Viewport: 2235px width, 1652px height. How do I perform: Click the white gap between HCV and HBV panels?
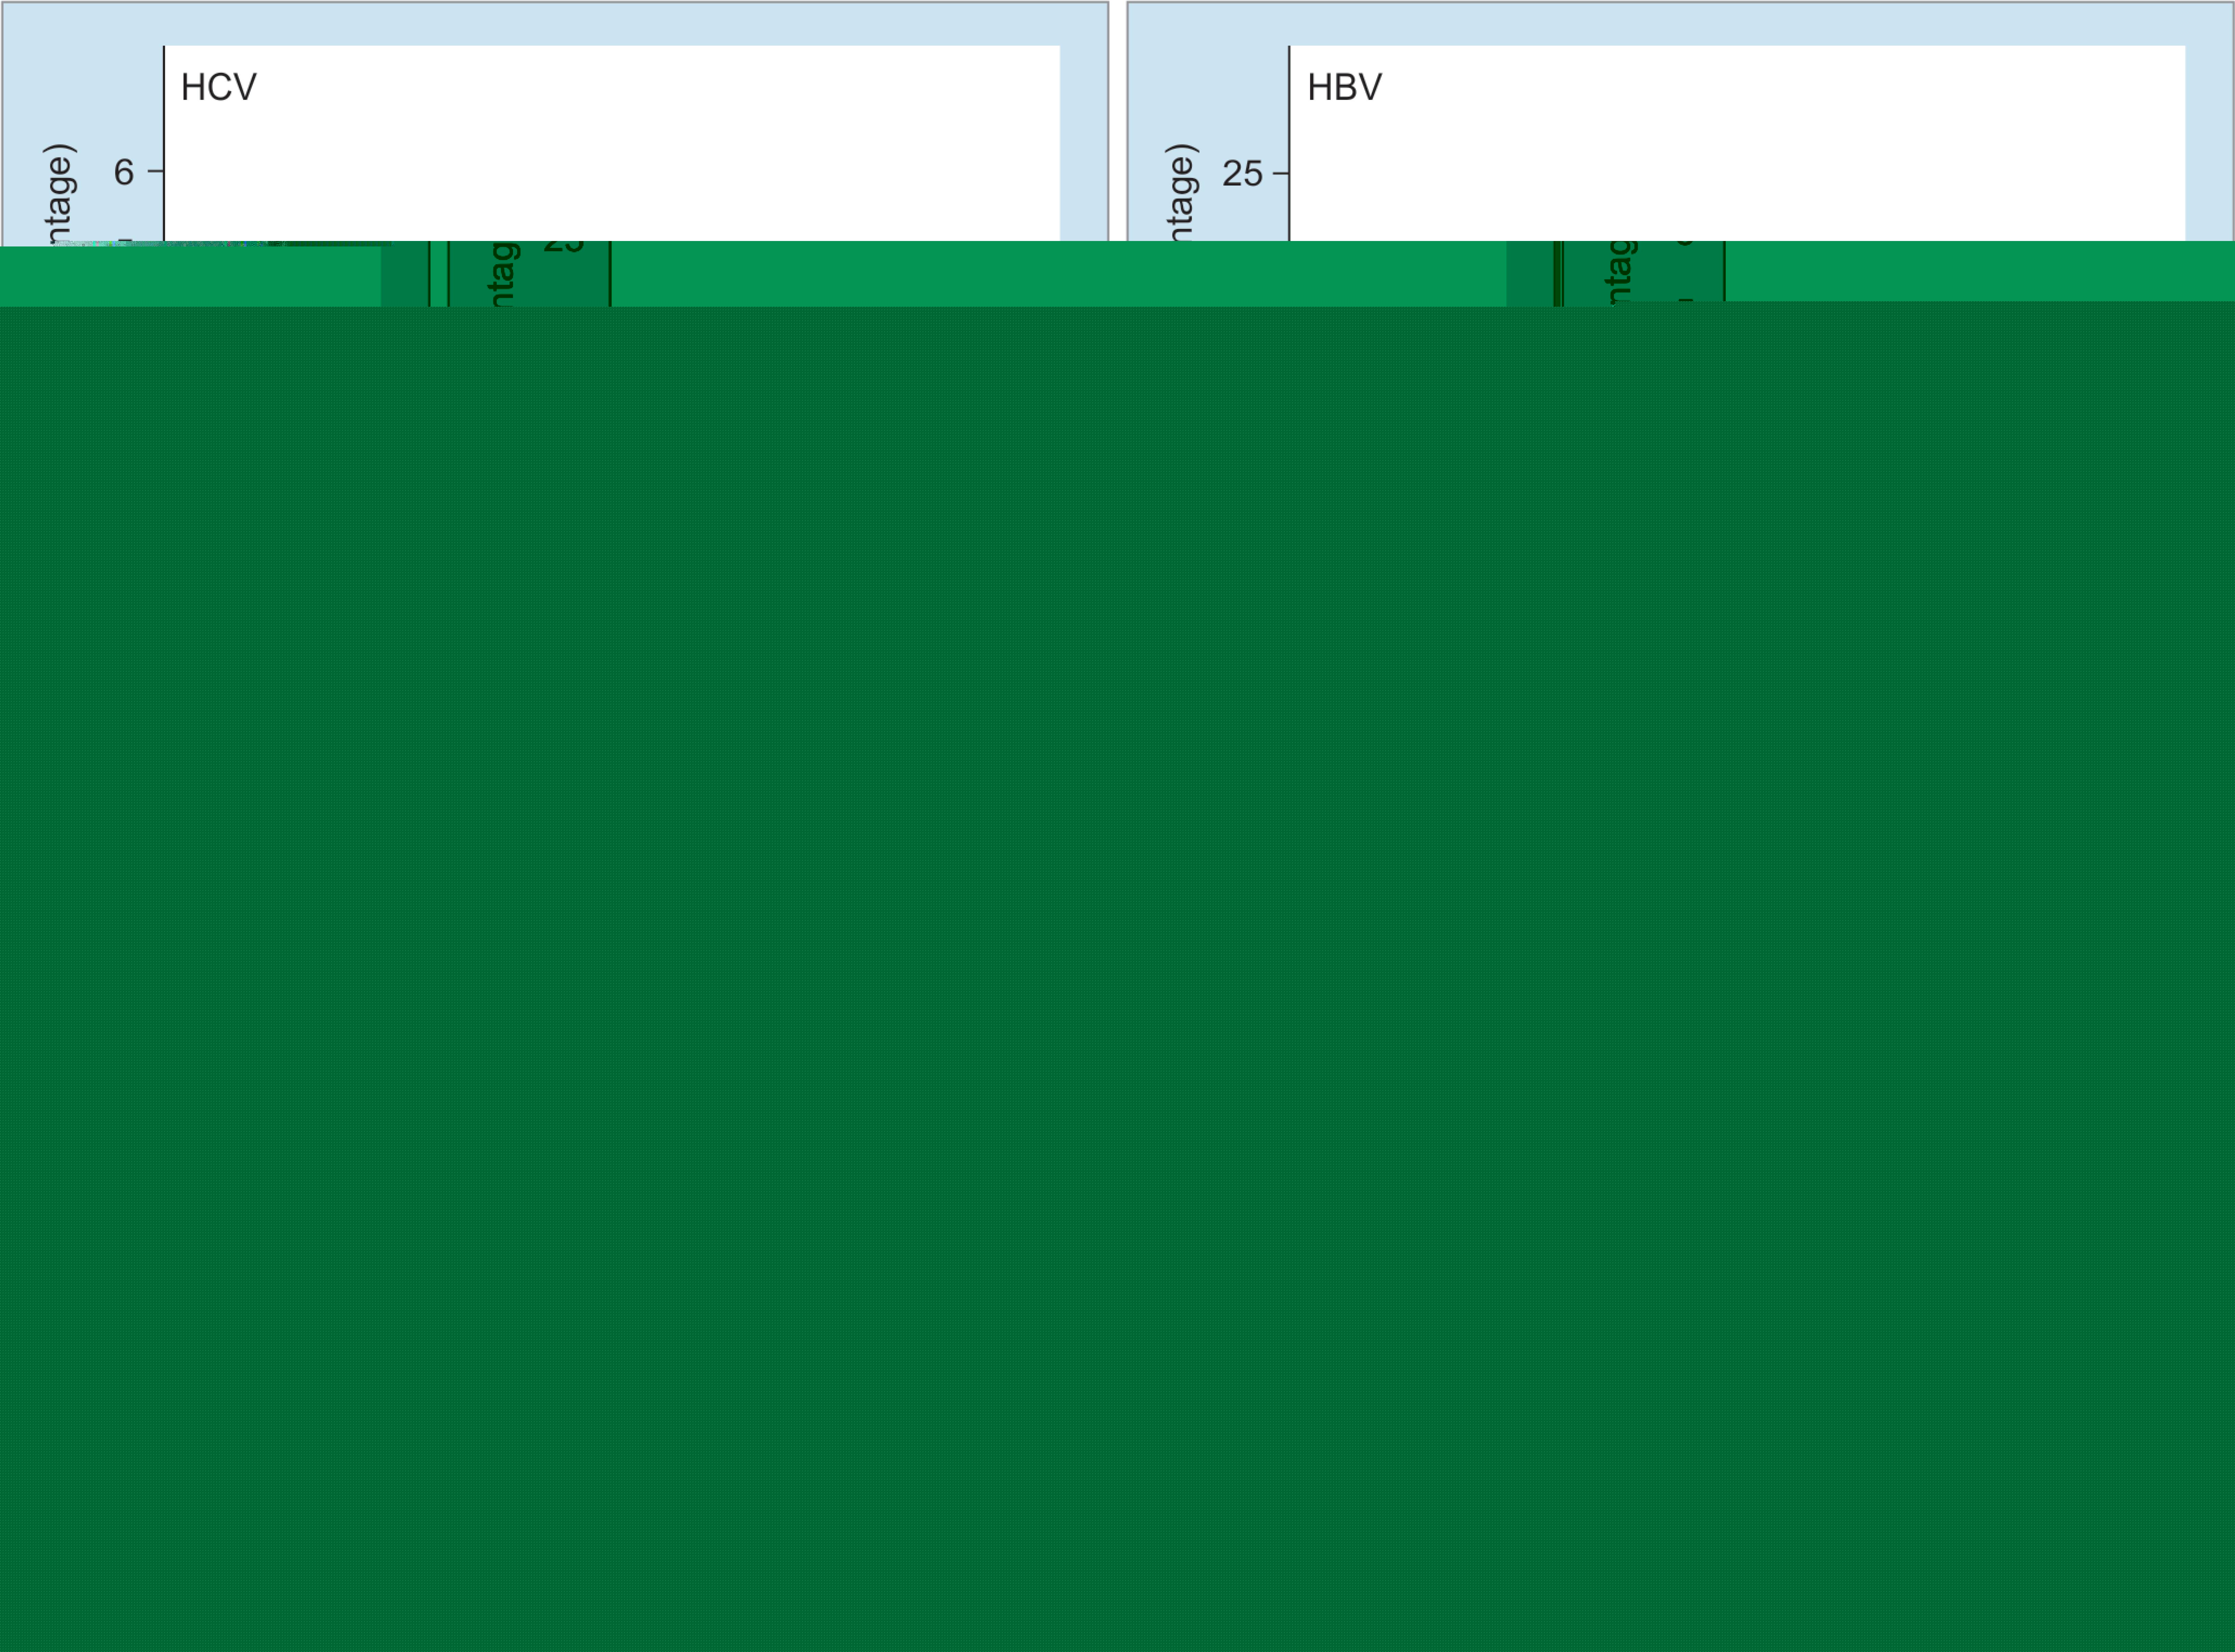click(1118, 120)
